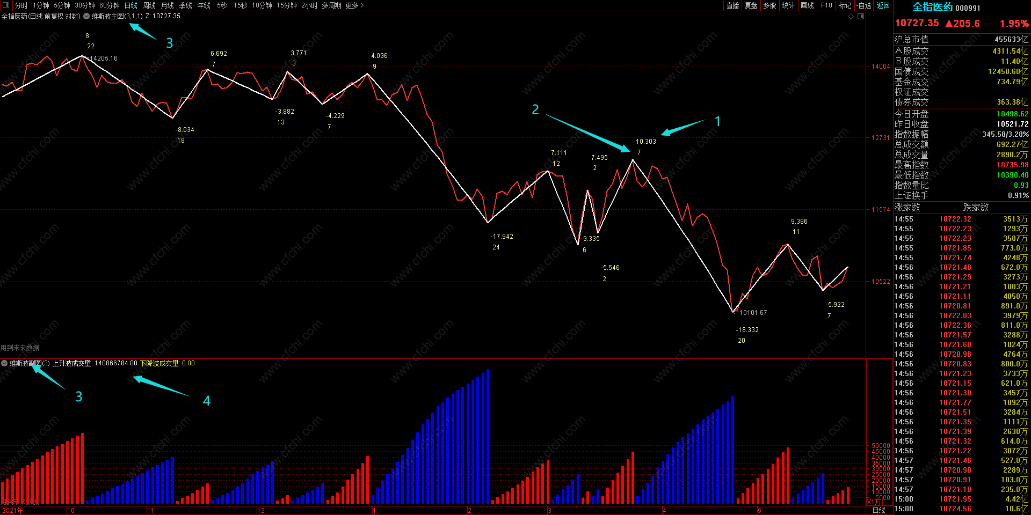Screen dimensions: 1031x515
Task: Click the 返回 back button
Action: tap(883, 5)
